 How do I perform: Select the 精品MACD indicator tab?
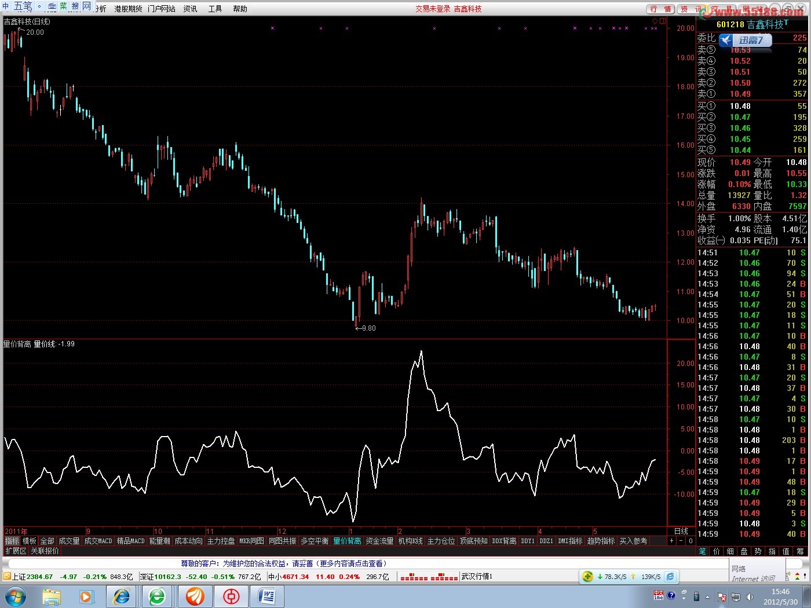point(130,541)
